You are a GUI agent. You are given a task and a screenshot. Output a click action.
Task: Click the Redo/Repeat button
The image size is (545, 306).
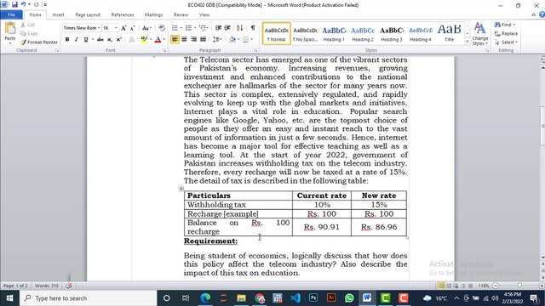pyautogui.click(x=36, y=4)
